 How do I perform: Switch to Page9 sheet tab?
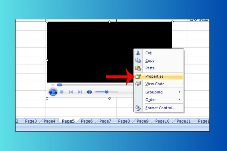point(143,121)
